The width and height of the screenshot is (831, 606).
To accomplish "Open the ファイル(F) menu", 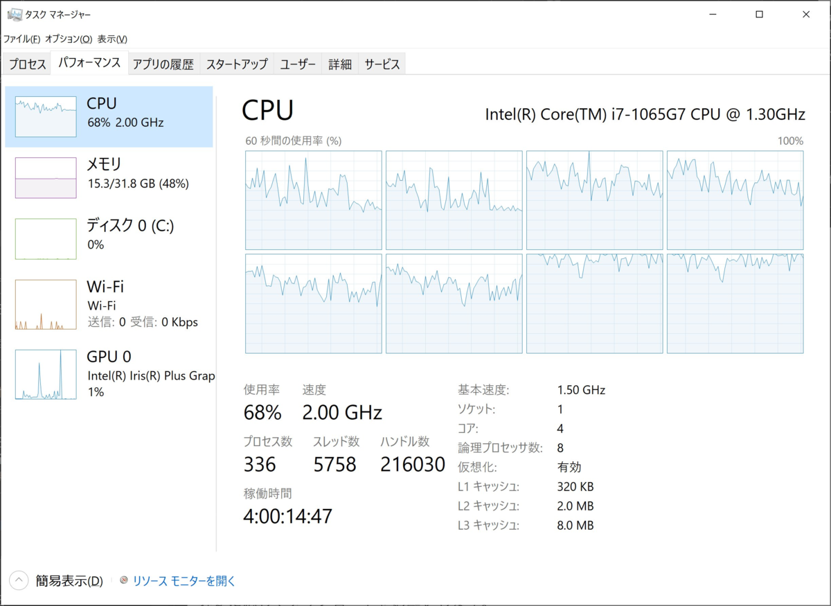I will (x=21, y=39).
